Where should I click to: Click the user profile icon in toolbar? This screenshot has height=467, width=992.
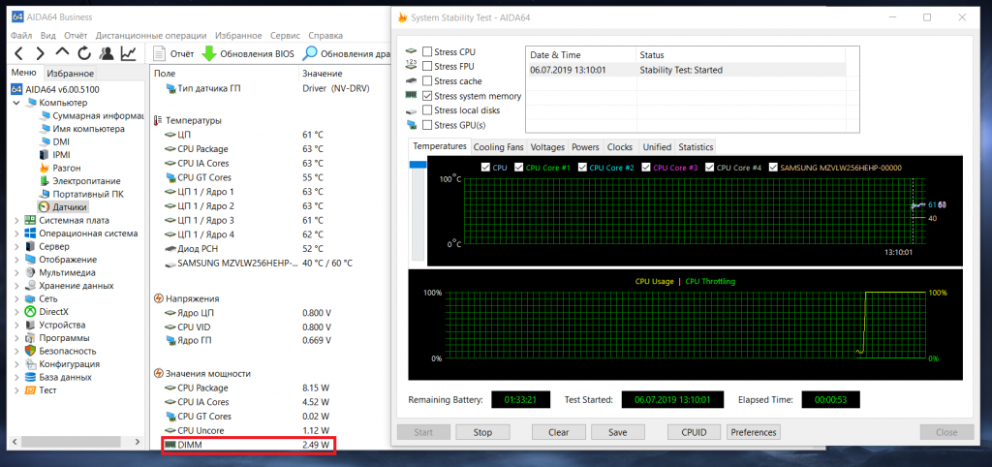(x=106, y=53)
